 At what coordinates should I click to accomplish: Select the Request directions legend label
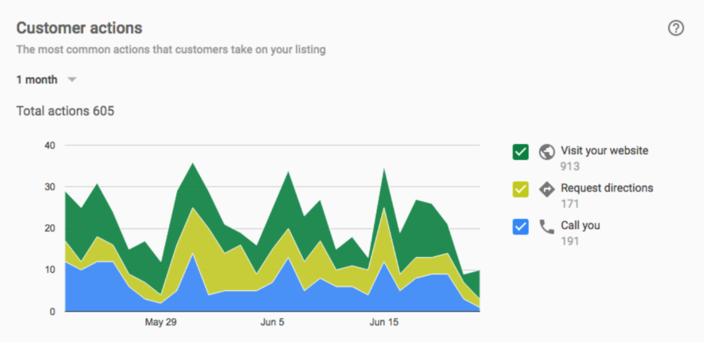tap(607, 188)
